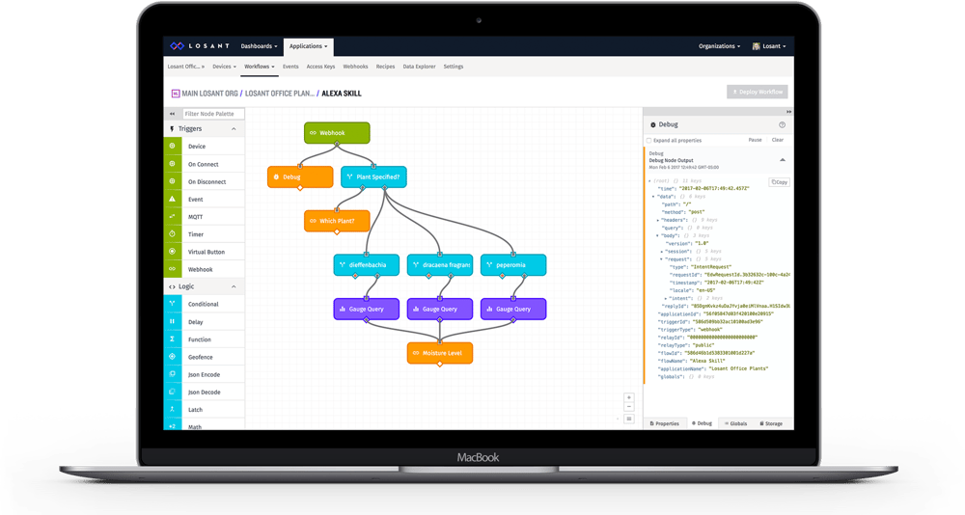Pick the MQTT trigger icon
The image size is (965, 515).
(x=173, y=217)
